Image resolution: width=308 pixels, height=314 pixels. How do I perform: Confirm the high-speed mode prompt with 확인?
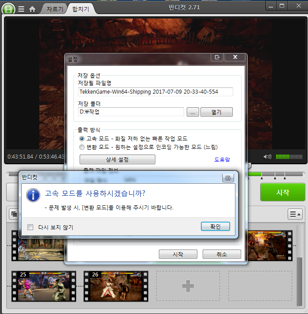(216, 226)
